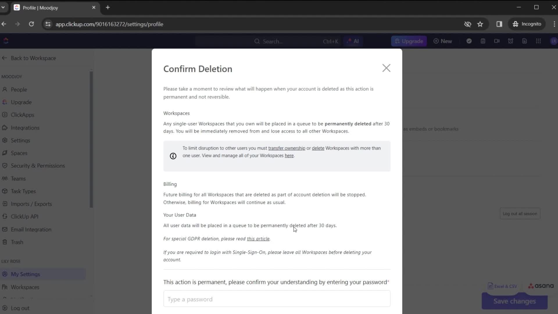The image size is (558, 314).
Task: Click the sidebar scrollbar
Action: pos(91,140)
